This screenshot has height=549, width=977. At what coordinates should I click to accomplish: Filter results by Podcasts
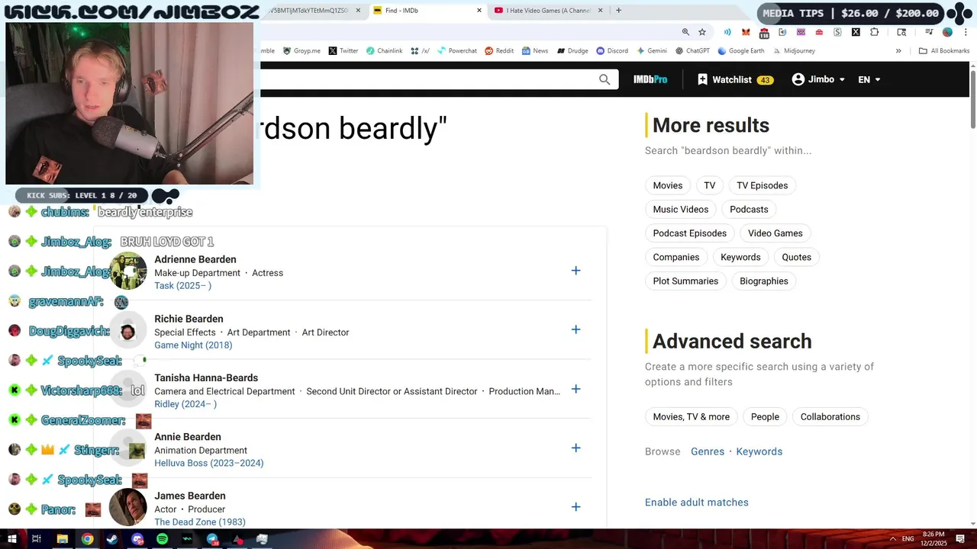click(x=749, y=209)
